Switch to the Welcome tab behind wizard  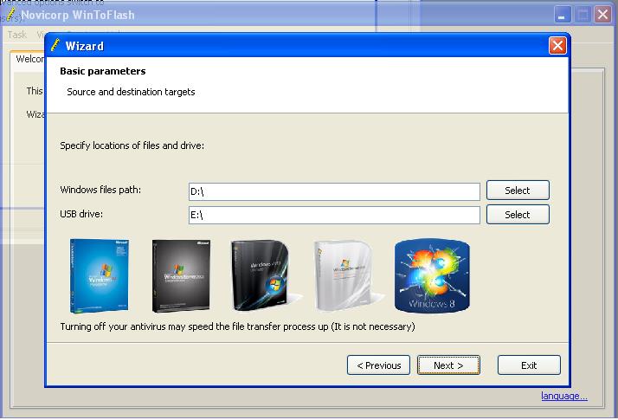coord(28,59)
